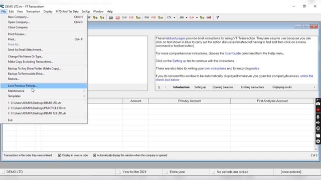Click the coins icon left of VAT
Viewport: 321px width, 180px height.
click(202, 17)
